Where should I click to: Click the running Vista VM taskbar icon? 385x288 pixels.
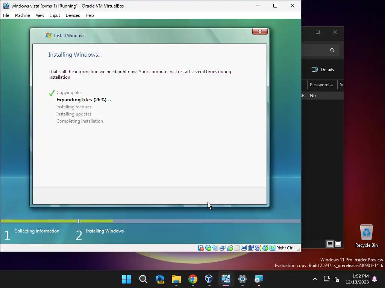pyautogui.click(x=226, y=279)
